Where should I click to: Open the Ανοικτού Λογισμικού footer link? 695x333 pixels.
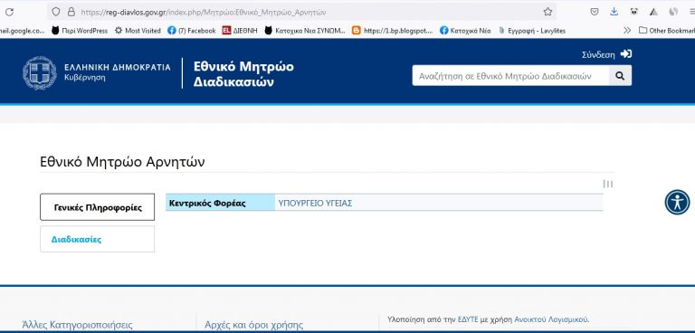(551, 319)
